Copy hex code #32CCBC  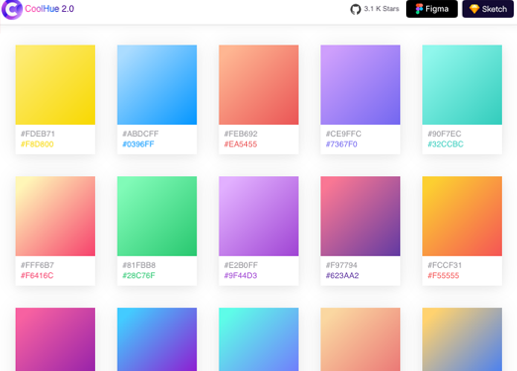coord(446,144)
